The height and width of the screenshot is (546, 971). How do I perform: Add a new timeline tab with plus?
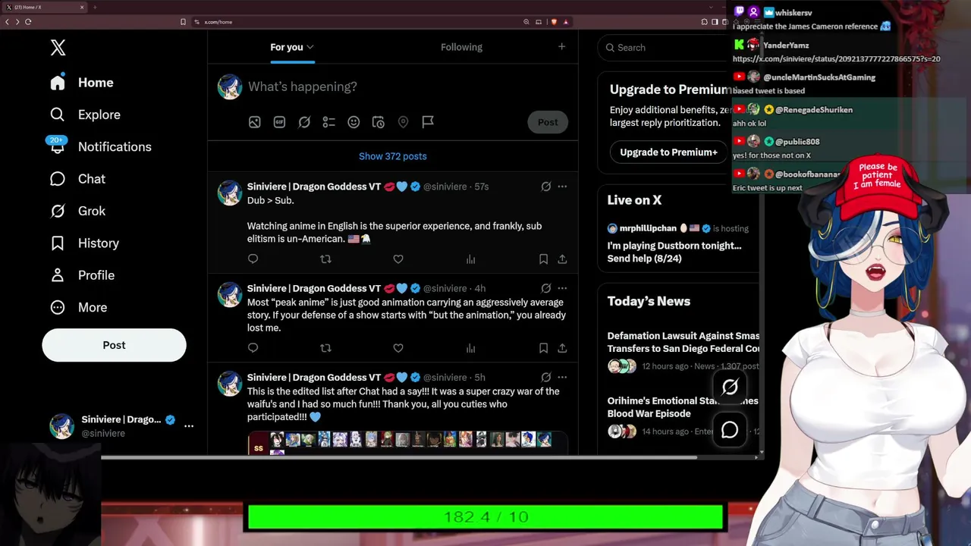coord(561,47)
